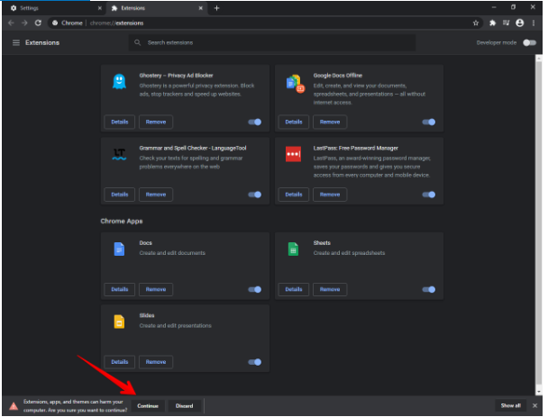
Task: Open Details for Docs app
Action: pos(120,289)
